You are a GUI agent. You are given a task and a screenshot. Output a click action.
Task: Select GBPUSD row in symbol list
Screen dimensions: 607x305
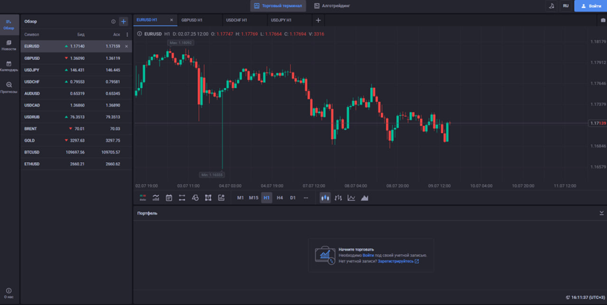76,58
